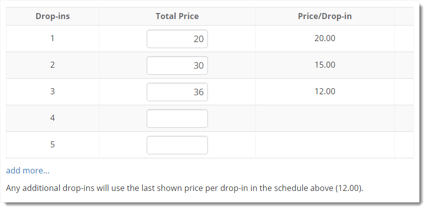Viewport: 427px width, 210px height.
Task: Click the drop-in count 1 cell
Action: (x=53, y=38)
